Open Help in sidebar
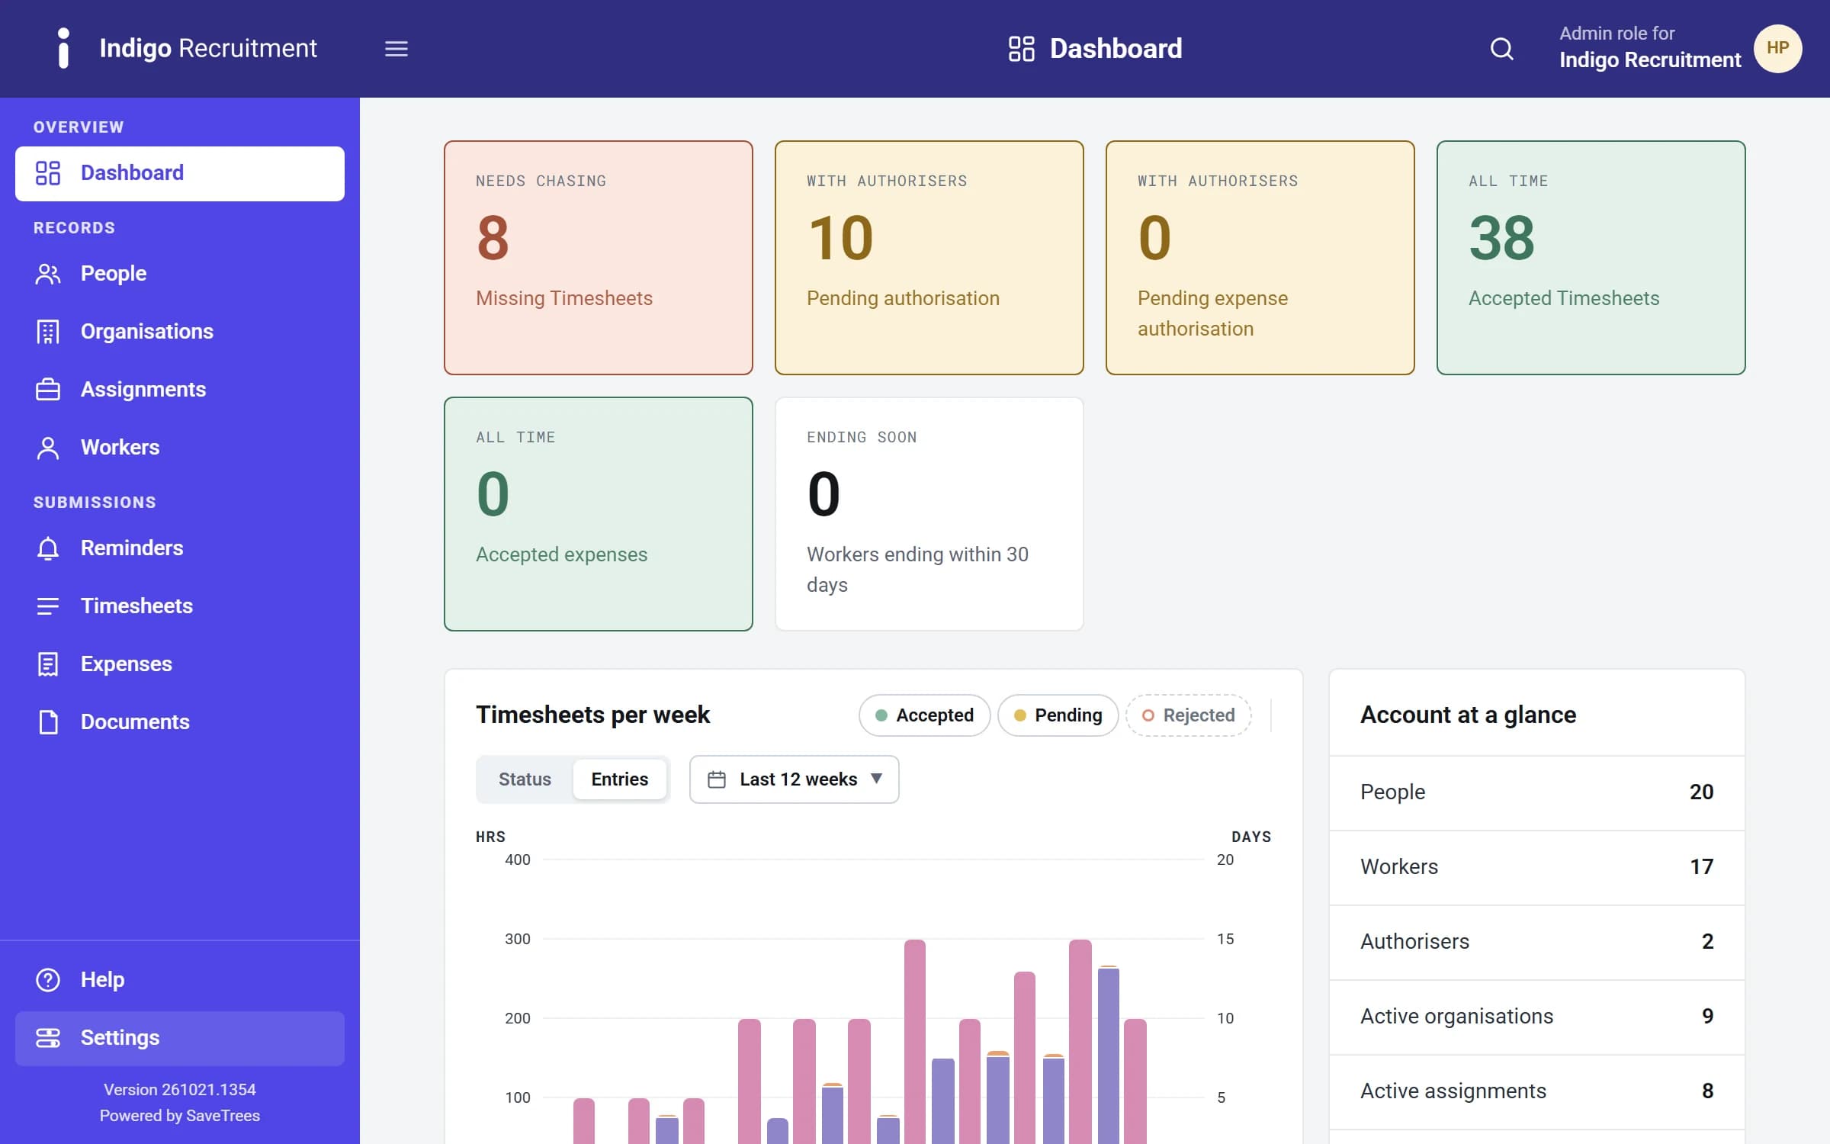The height and width of the screenshot is (1144, 1830). coord(180,980)
